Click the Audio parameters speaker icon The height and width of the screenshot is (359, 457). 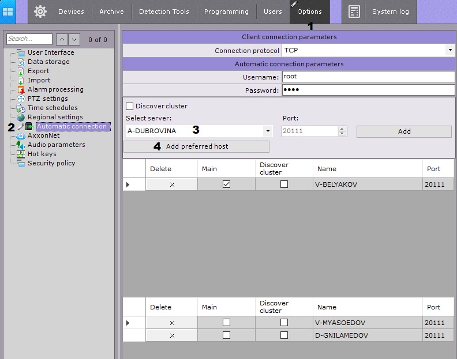21,145
